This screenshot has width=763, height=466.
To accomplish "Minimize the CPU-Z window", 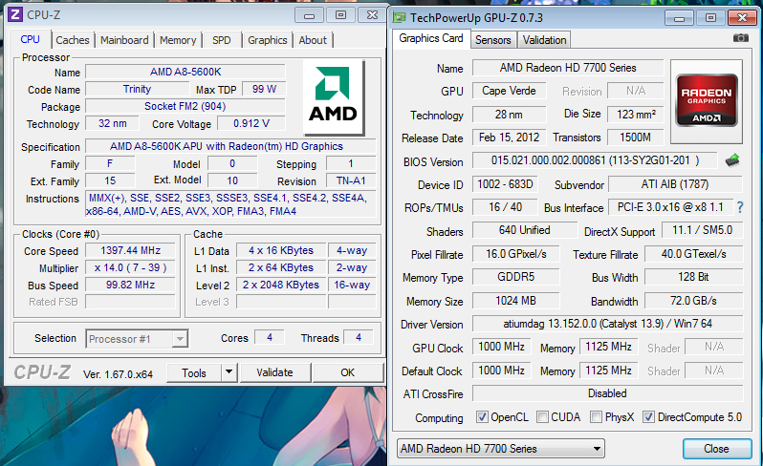I will tap(309, 15).
